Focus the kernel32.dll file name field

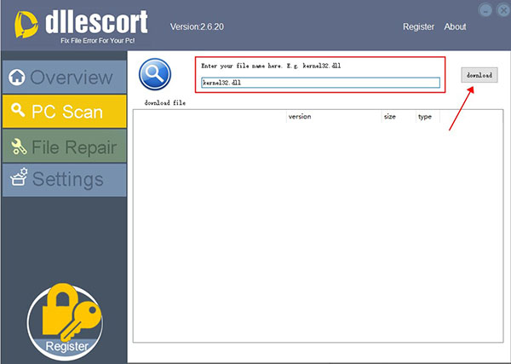(319, 84)
